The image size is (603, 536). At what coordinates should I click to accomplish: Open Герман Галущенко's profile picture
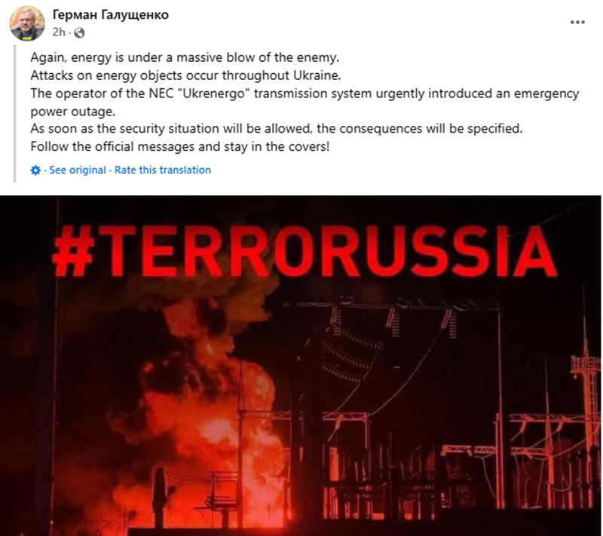coord(27,24)
